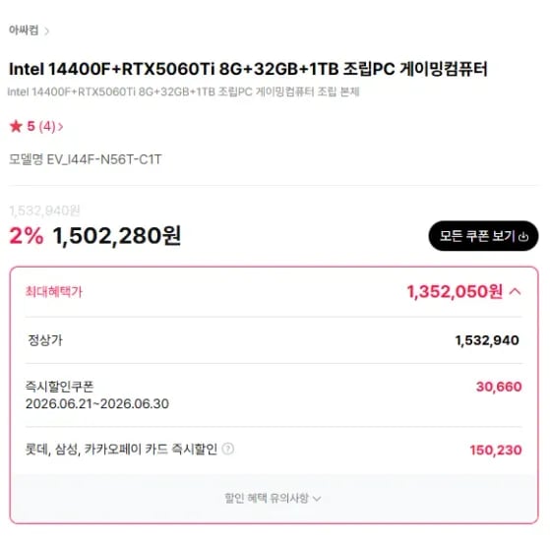Click the chevron next to 아싸컴

(x=46, y=31)
